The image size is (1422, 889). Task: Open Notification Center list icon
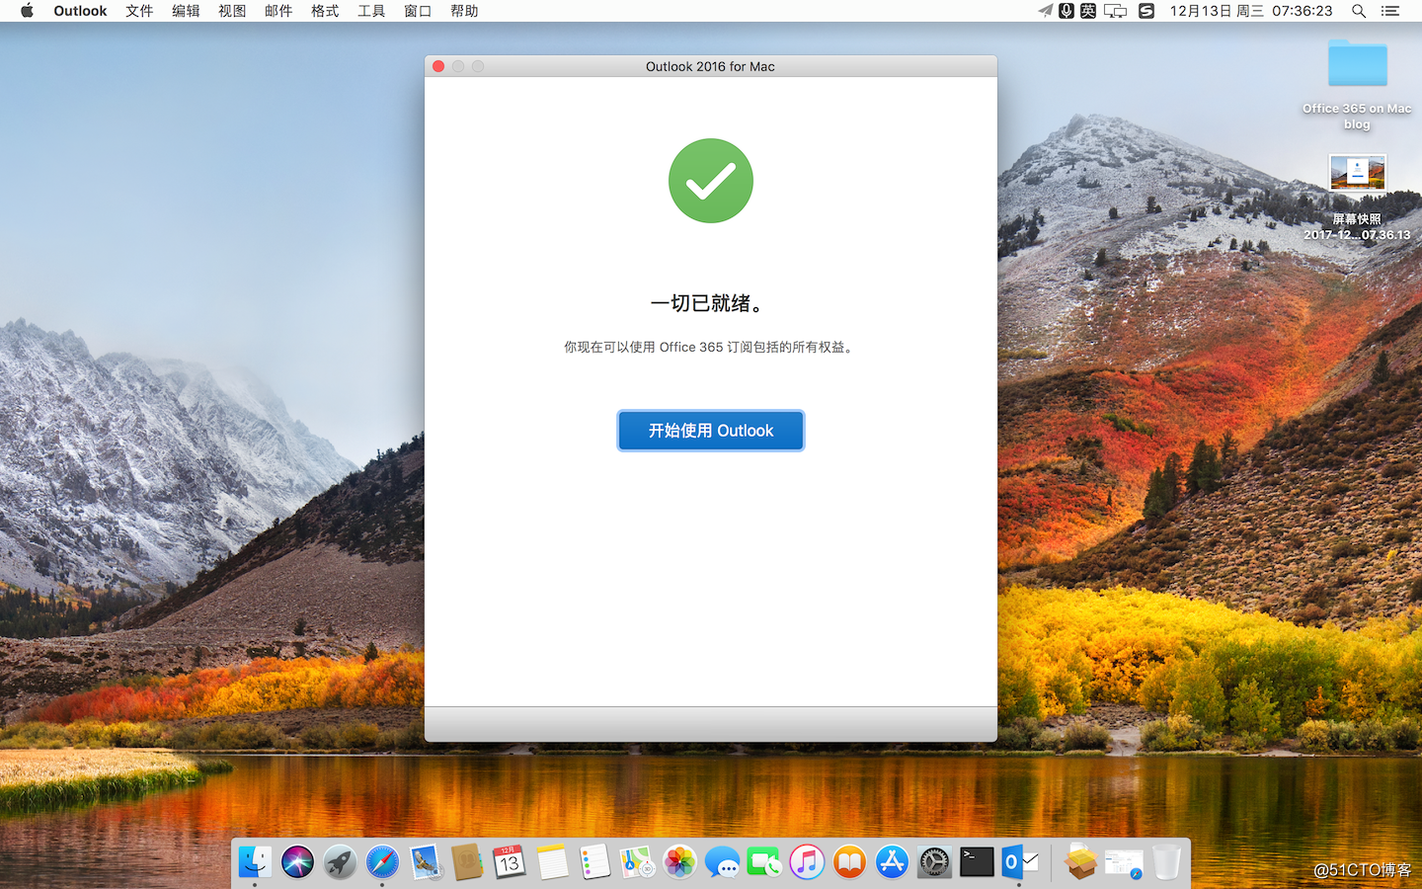tap(1390, 11)
